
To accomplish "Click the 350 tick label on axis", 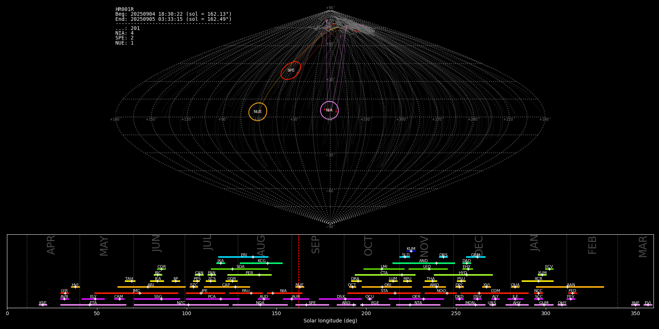I will [x=636, y=314].
